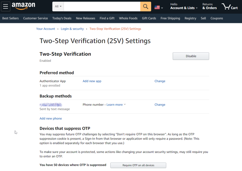Select Gift Cards in navigation bar
Viewport: 242px width, 171px height.
point(149,18)
